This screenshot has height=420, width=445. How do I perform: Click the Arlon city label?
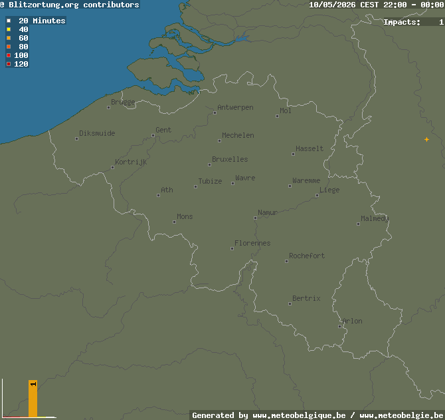352,321
